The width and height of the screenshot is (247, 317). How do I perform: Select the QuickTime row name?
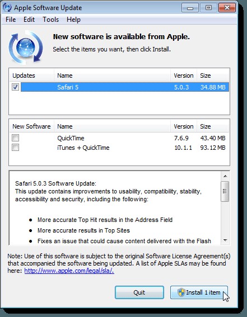pyautogui.click(x=71, y=138)
